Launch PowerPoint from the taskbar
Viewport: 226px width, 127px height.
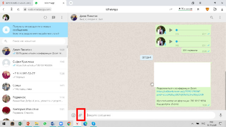[28, 124]
